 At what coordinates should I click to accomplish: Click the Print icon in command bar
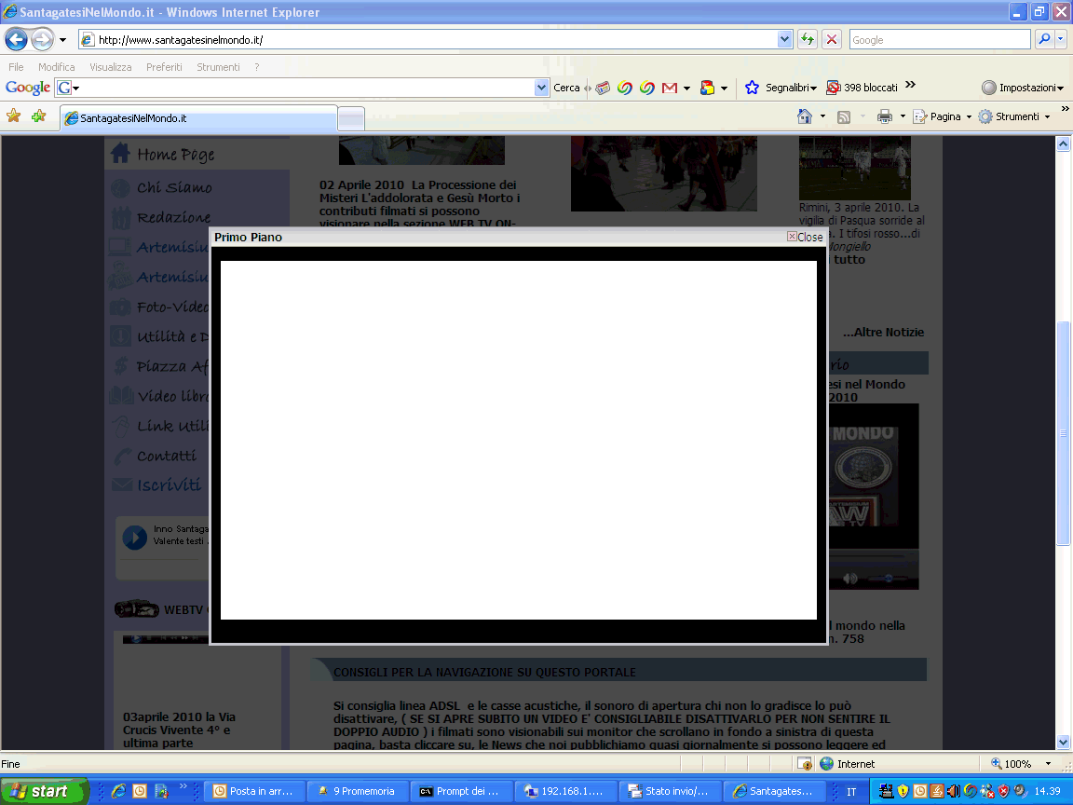884,116
